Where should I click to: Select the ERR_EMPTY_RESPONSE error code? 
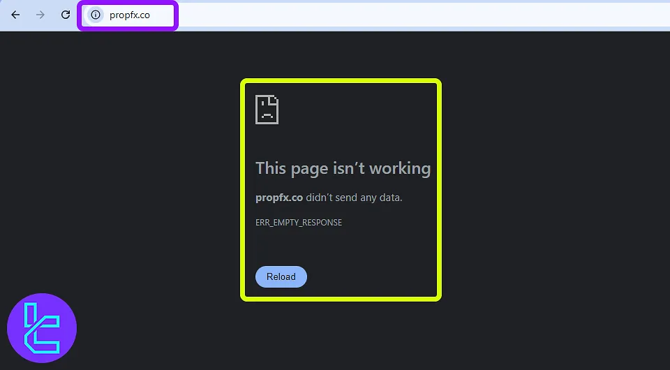(299, 222)
